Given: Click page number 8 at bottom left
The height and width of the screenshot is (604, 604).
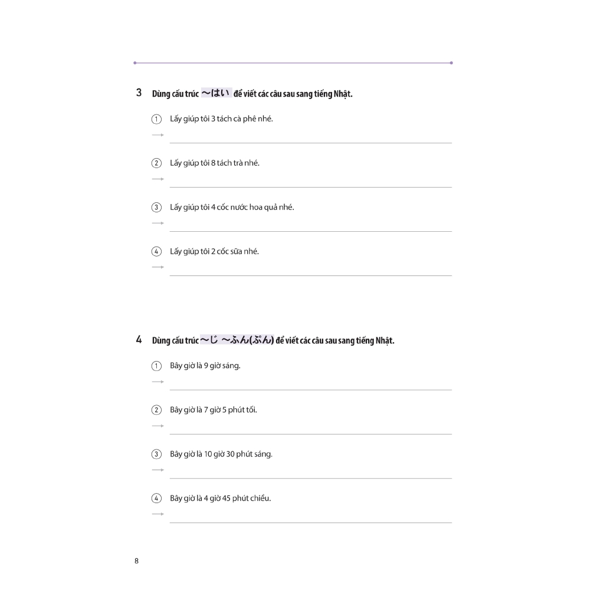Looking at the screenshot, I should pos(136,561).
